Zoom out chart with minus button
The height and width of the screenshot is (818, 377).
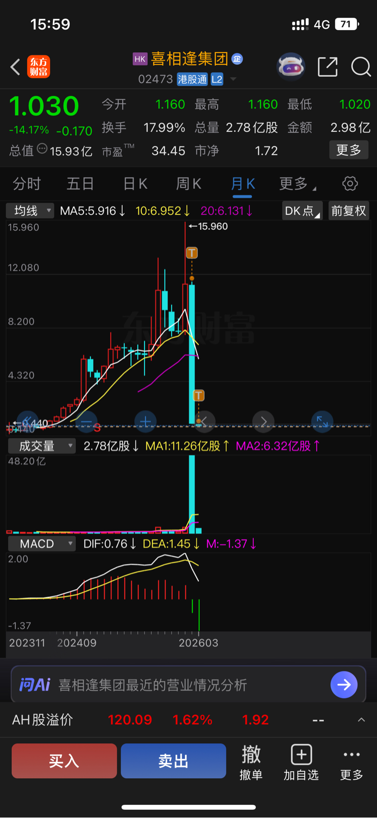click(86, 422)
